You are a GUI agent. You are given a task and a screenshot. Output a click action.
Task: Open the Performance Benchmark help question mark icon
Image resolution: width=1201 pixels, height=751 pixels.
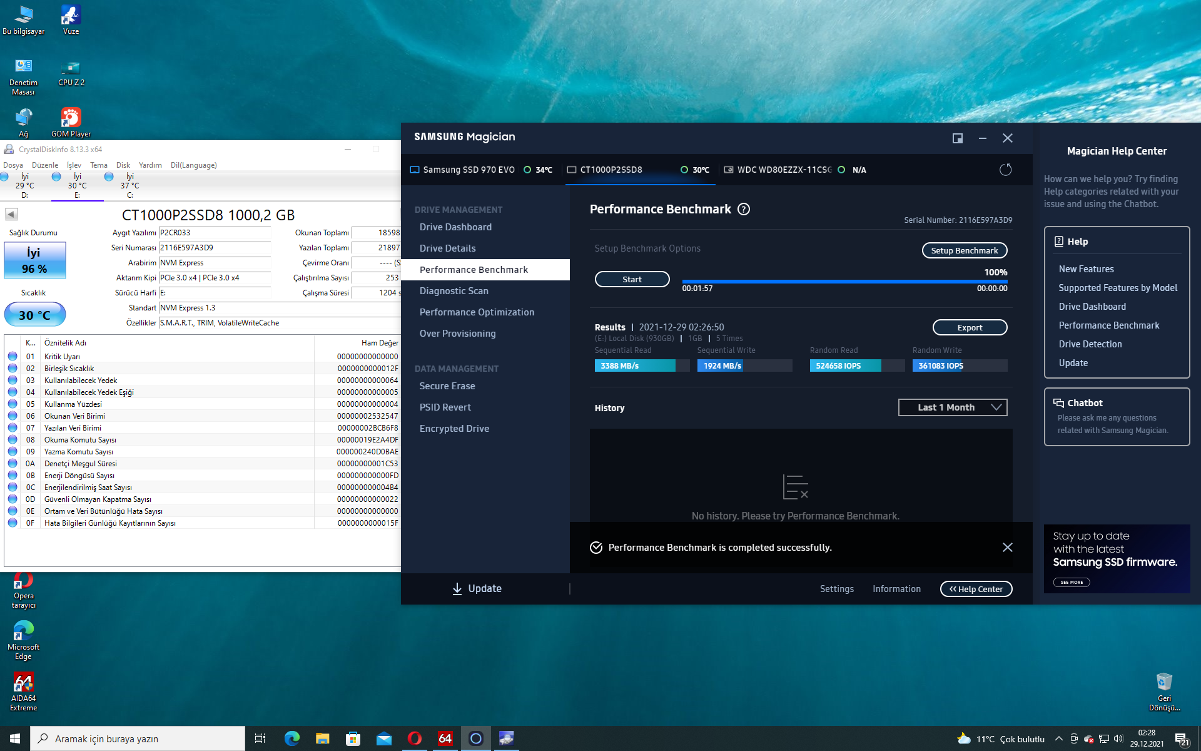coord(744,209)
